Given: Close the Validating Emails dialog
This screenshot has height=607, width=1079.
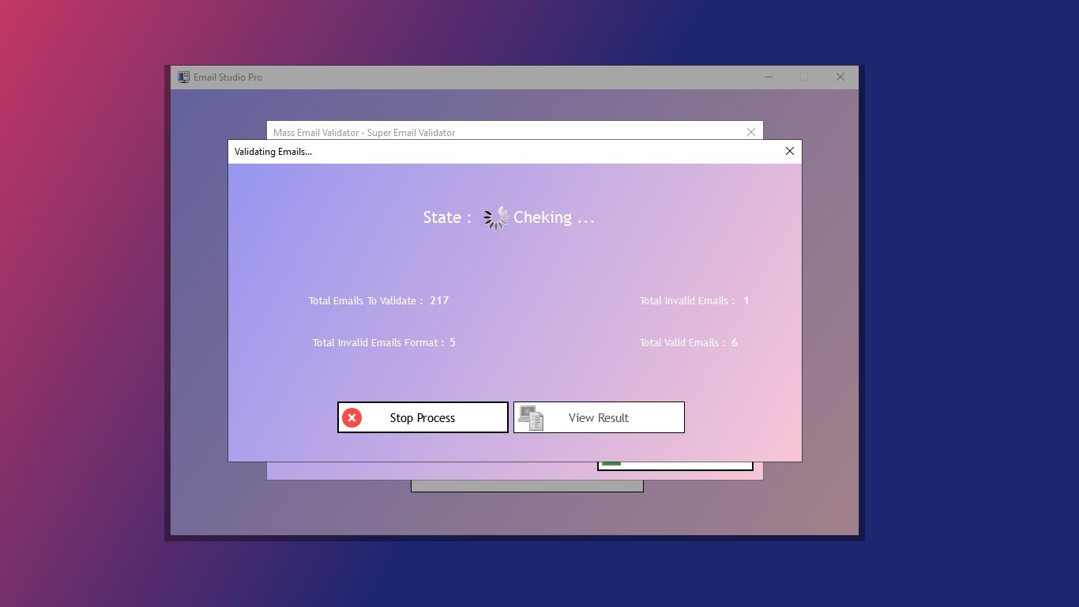Looking at the screenshot, I should click(789, 151).
